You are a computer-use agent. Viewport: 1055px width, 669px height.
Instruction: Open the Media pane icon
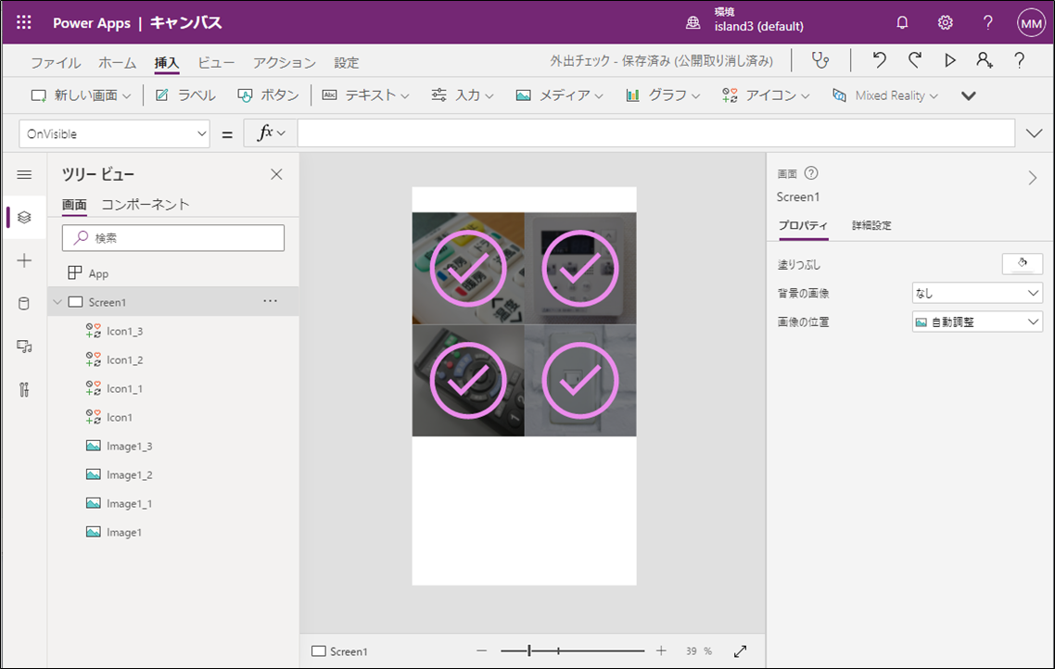(24, 347)
